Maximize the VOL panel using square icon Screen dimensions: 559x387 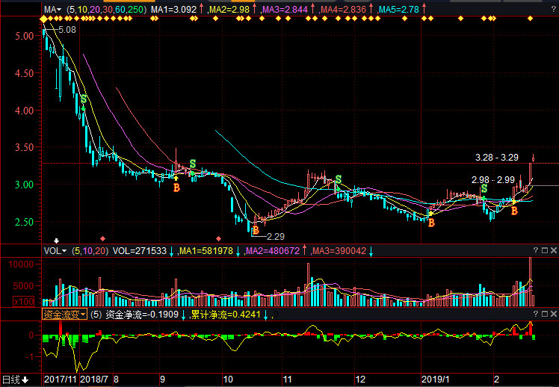[x=544, y=250]
